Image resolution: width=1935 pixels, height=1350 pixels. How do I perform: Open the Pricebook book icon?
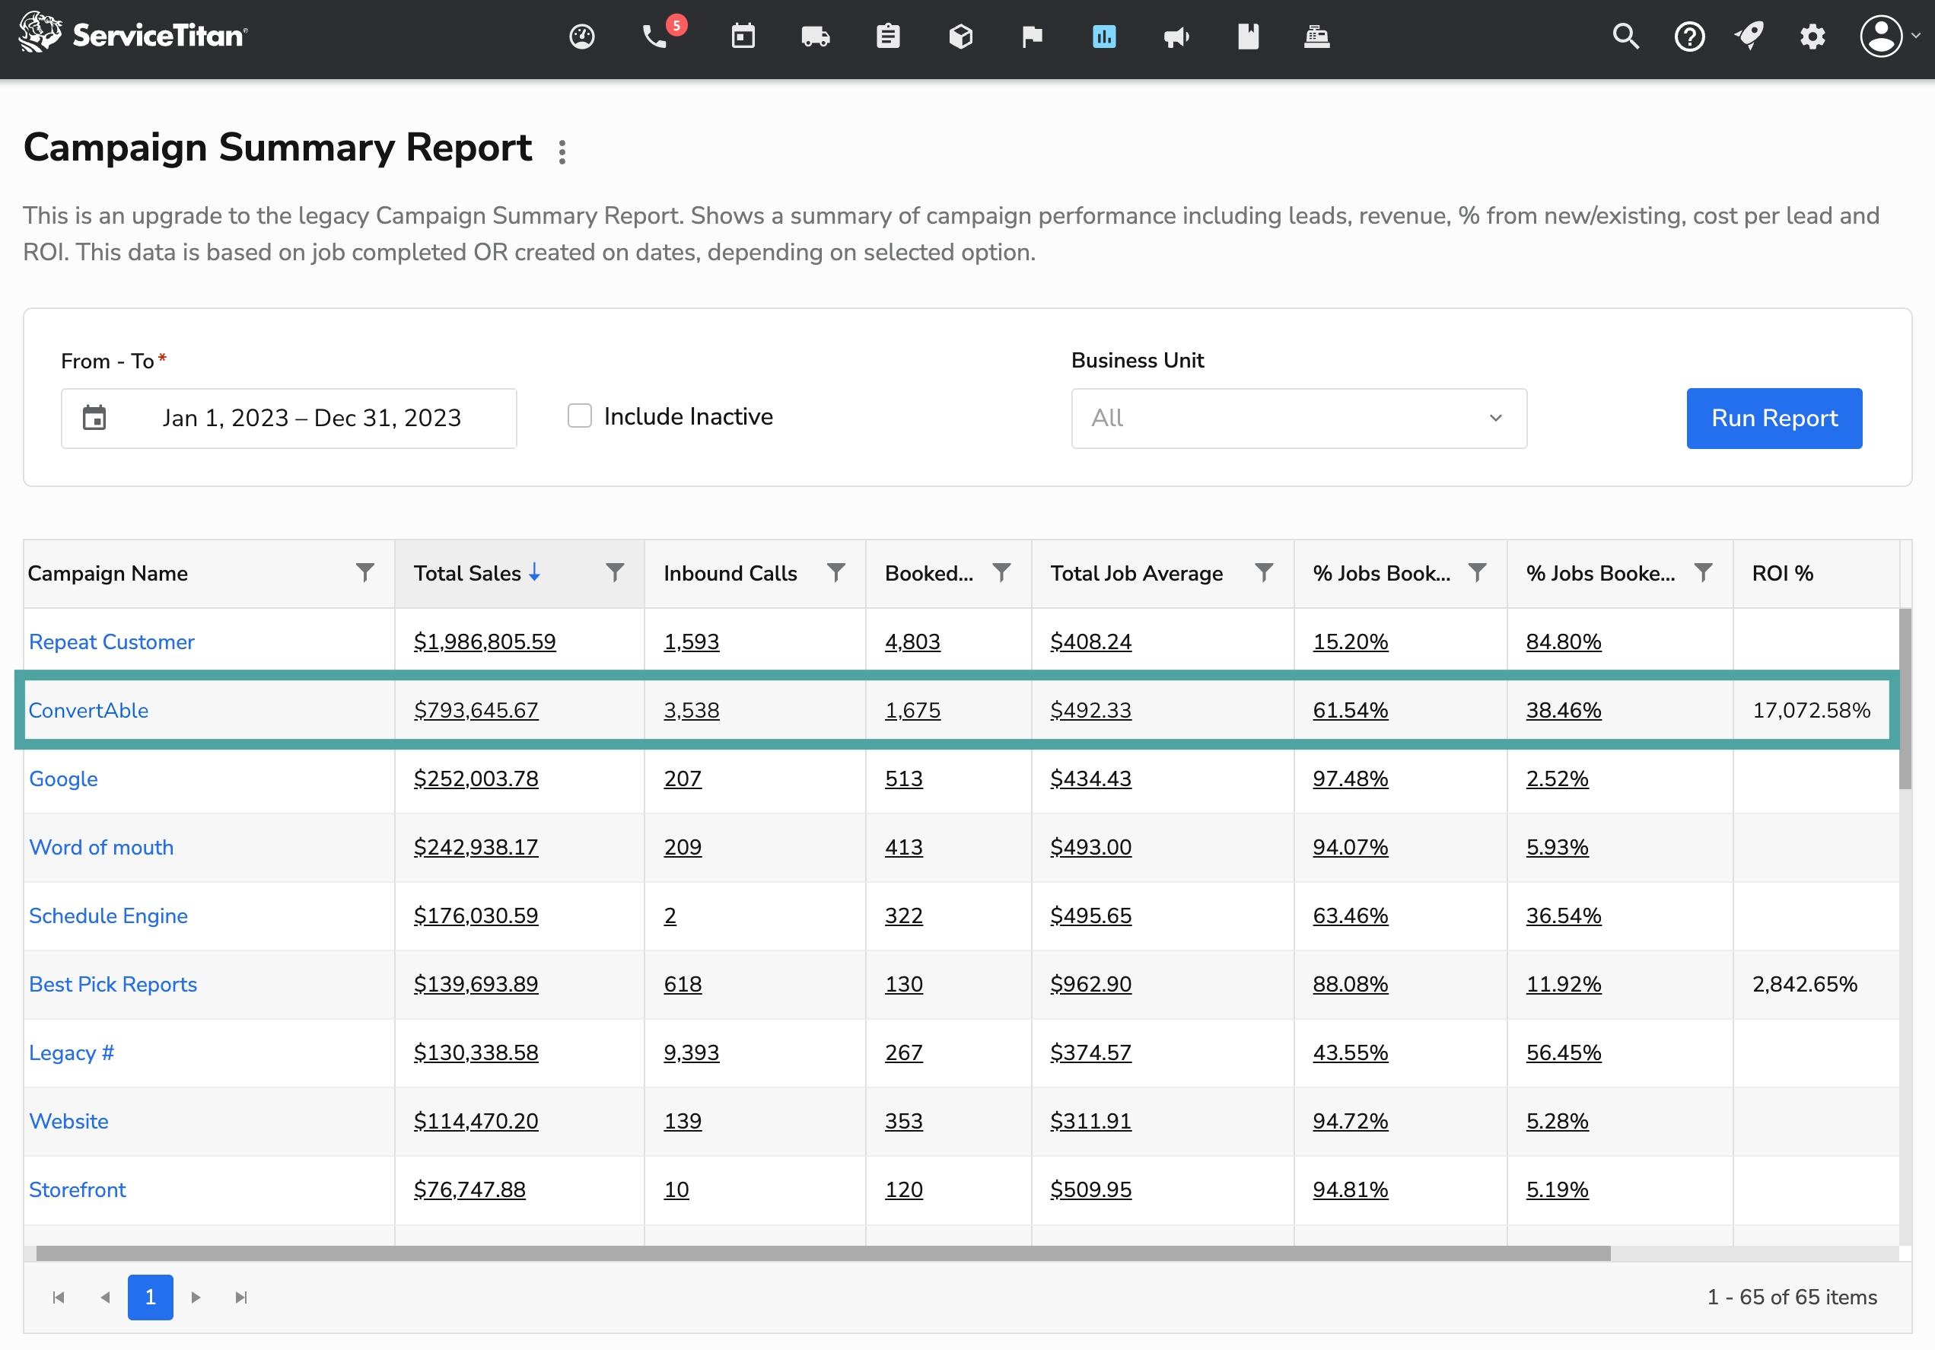point(1248,37)
